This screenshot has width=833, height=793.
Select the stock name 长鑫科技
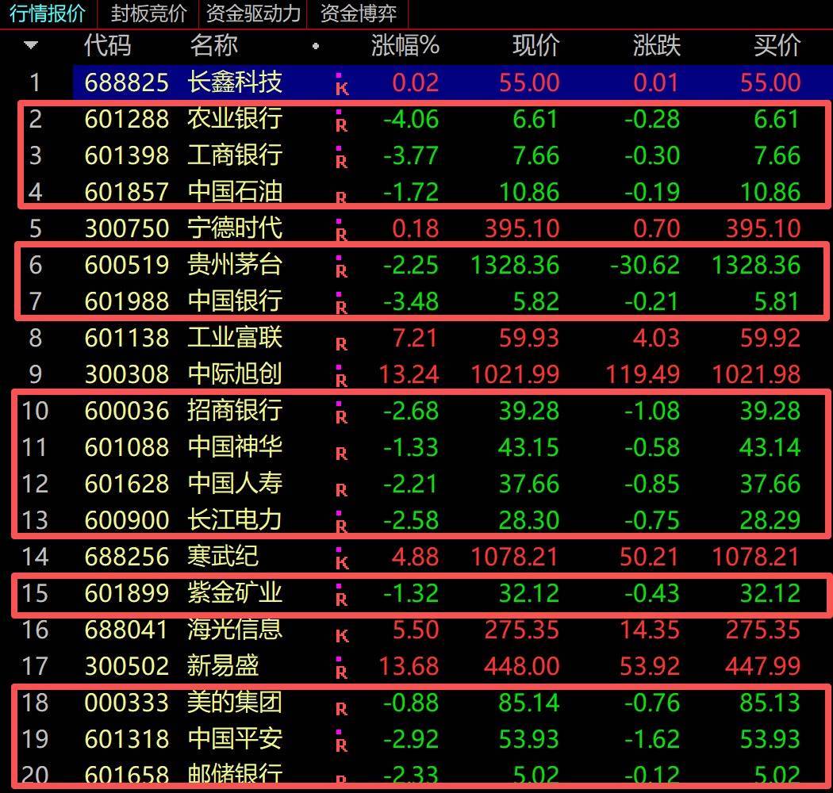click(x=235, y=82)
